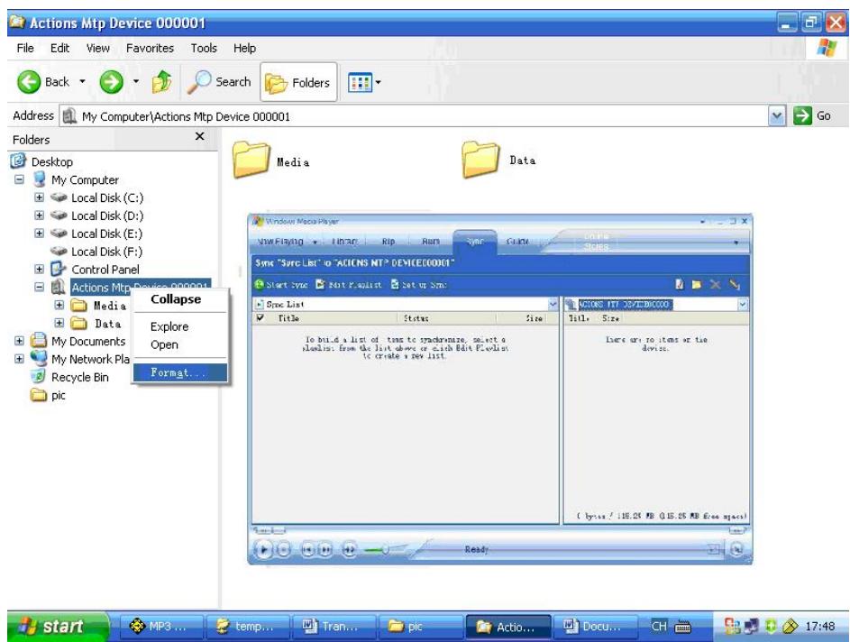Expand the My Network Places node

[x=19, y=359]
